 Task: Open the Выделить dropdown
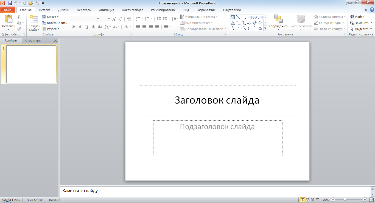coord(361,29)
